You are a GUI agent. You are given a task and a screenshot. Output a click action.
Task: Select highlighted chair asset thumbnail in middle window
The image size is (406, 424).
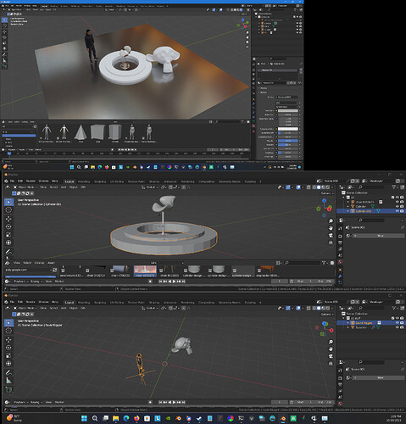145,271
